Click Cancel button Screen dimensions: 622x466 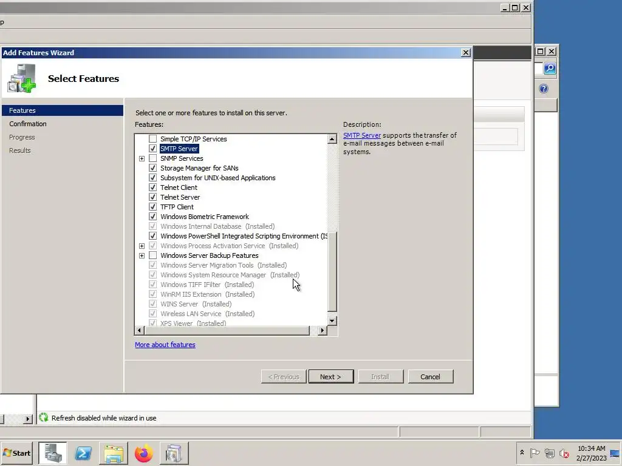[431, 377]
